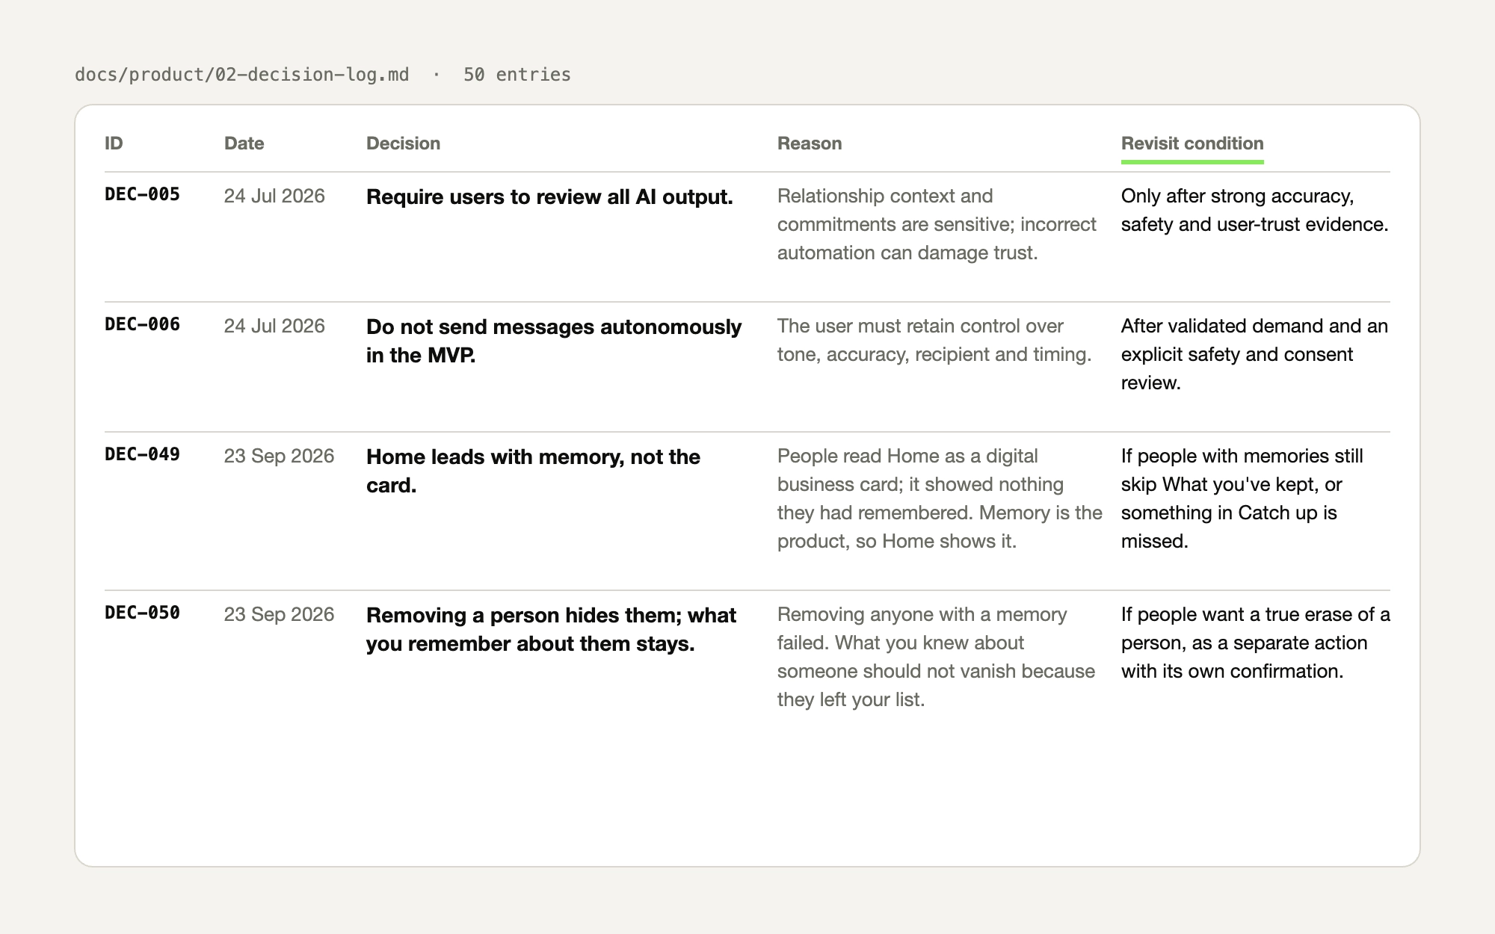Viewport: 1495px width, 934px height.
Task: Click revisit condition 'If people with memories still skip'
Action: coord(1242,498)
